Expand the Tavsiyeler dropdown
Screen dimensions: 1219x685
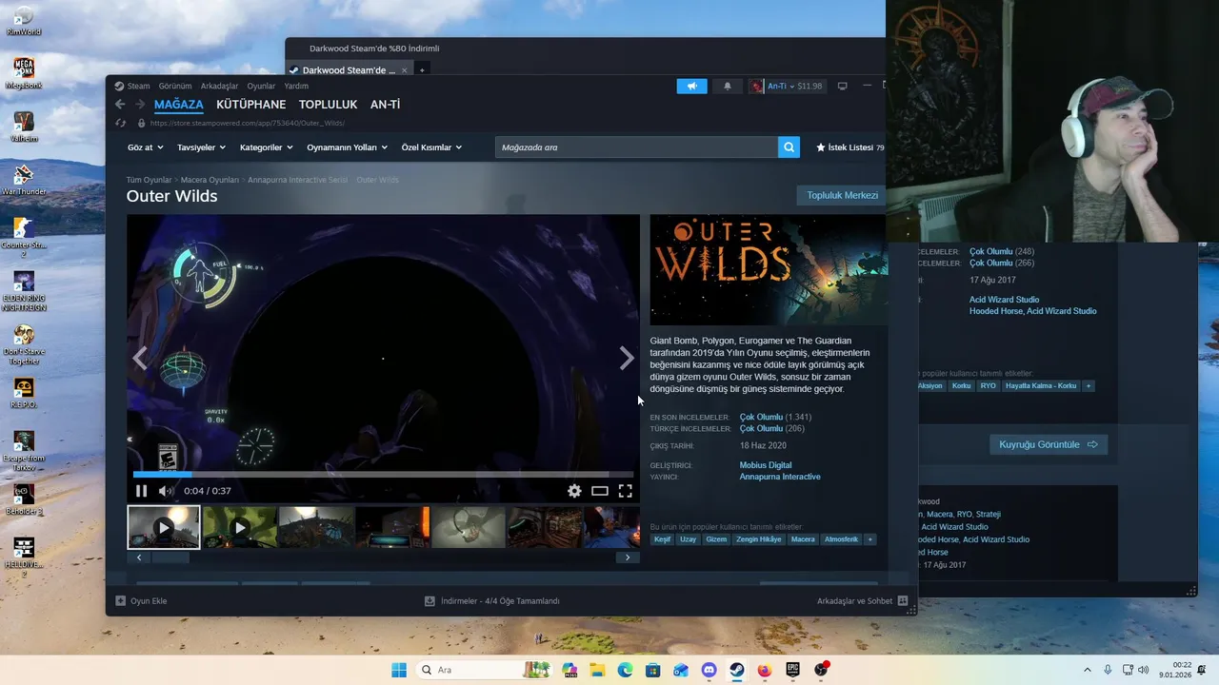coord(201,147)
